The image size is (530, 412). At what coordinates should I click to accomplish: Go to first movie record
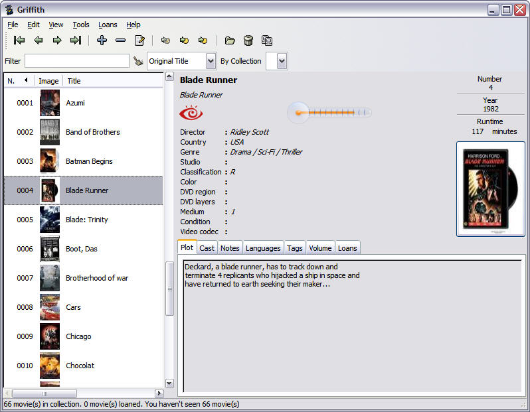19,40
